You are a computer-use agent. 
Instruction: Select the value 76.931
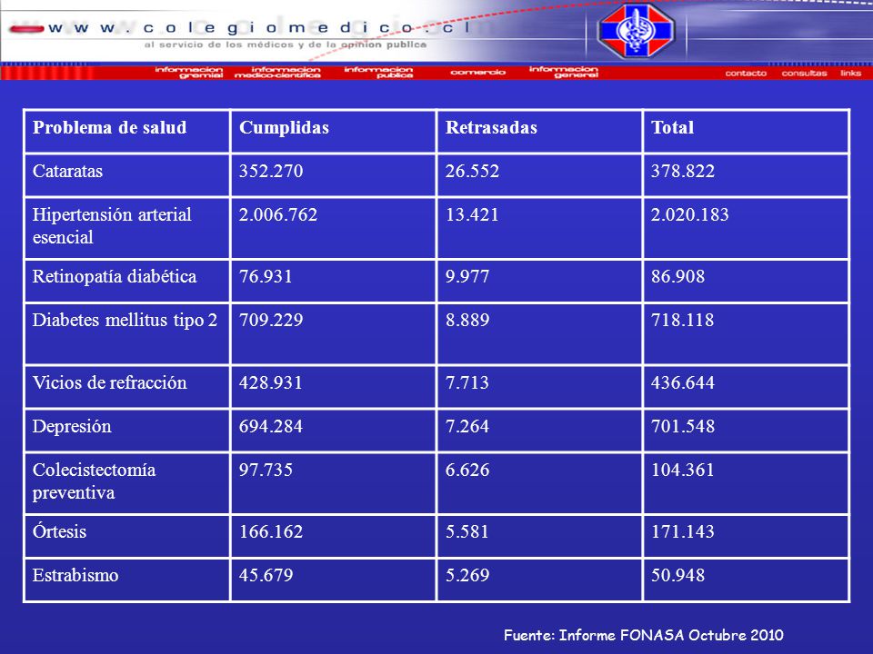click(x=266, y=276)
